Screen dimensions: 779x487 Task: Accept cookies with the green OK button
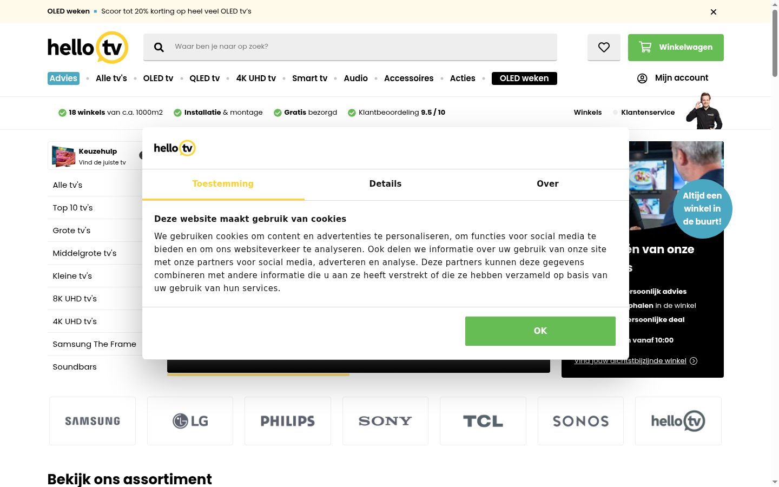tap(540, 331)
